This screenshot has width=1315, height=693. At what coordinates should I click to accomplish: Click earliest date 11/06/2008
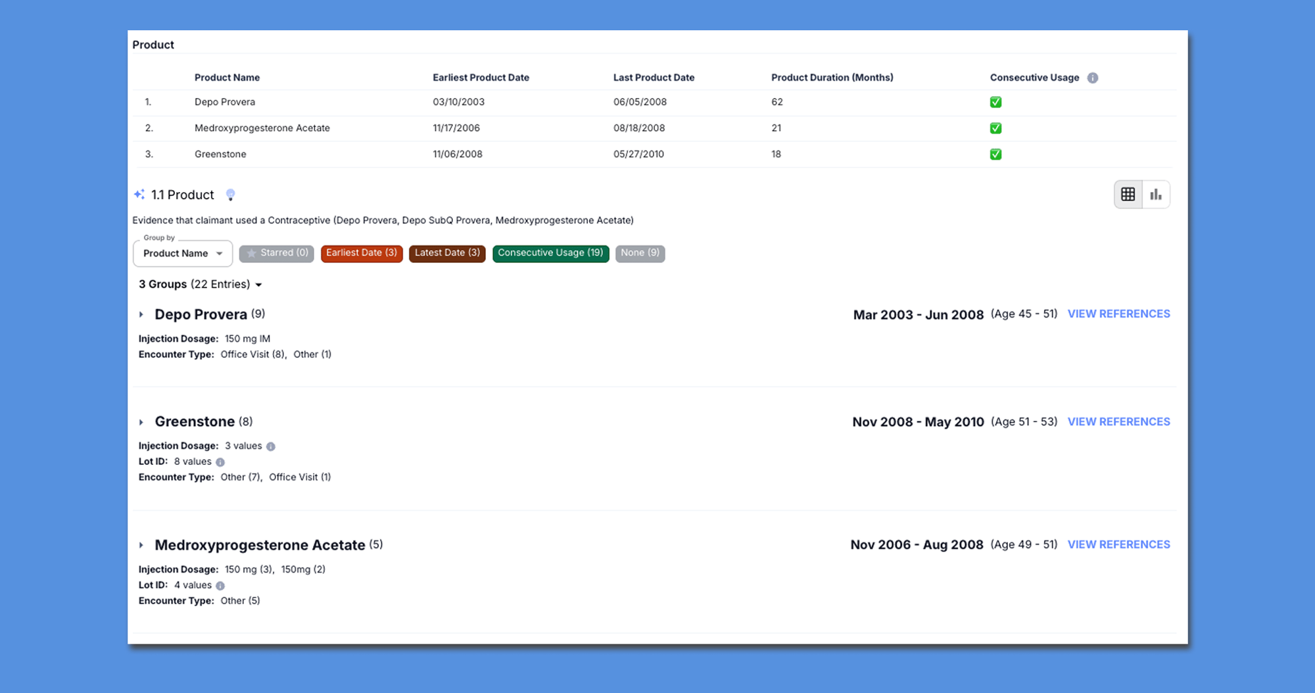tap(458, 155)
